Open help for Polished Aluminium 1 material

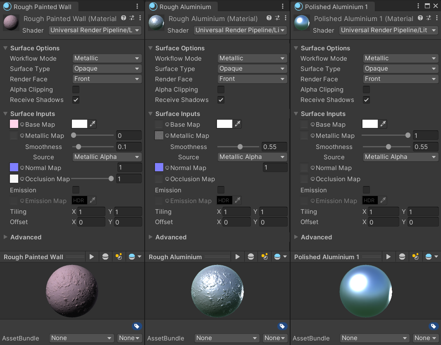(x=420, y=19)
